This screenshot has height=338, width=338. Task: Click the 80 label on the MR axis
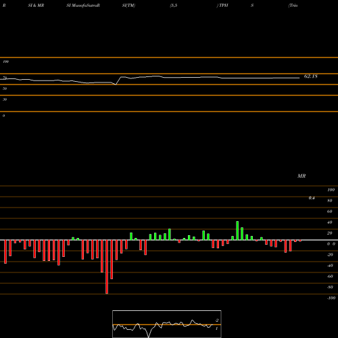[x=330, y=201]
